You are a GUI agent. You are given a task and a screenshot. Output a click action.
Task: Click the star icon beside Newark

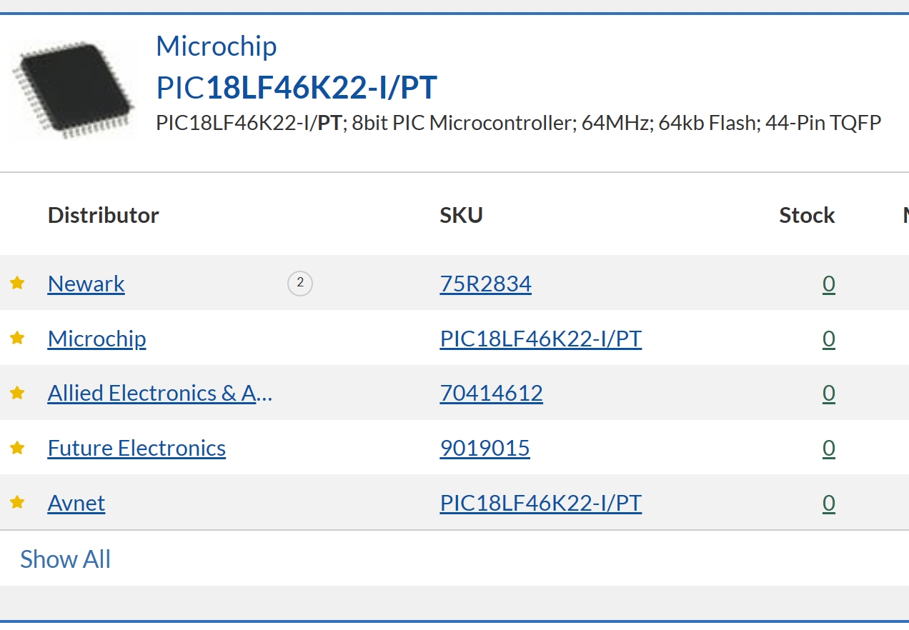(17, 284)
